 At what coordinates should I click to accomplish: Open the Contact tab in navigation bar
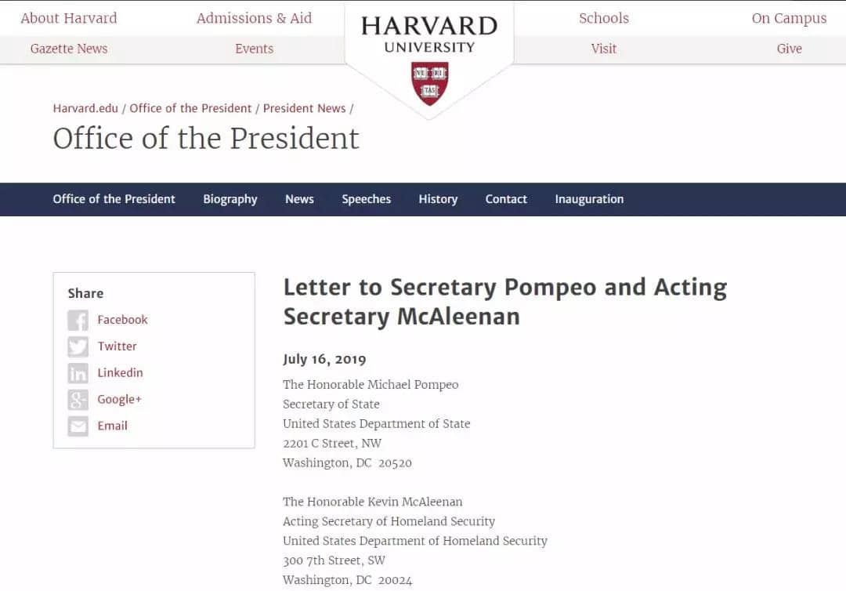(506, 199)
